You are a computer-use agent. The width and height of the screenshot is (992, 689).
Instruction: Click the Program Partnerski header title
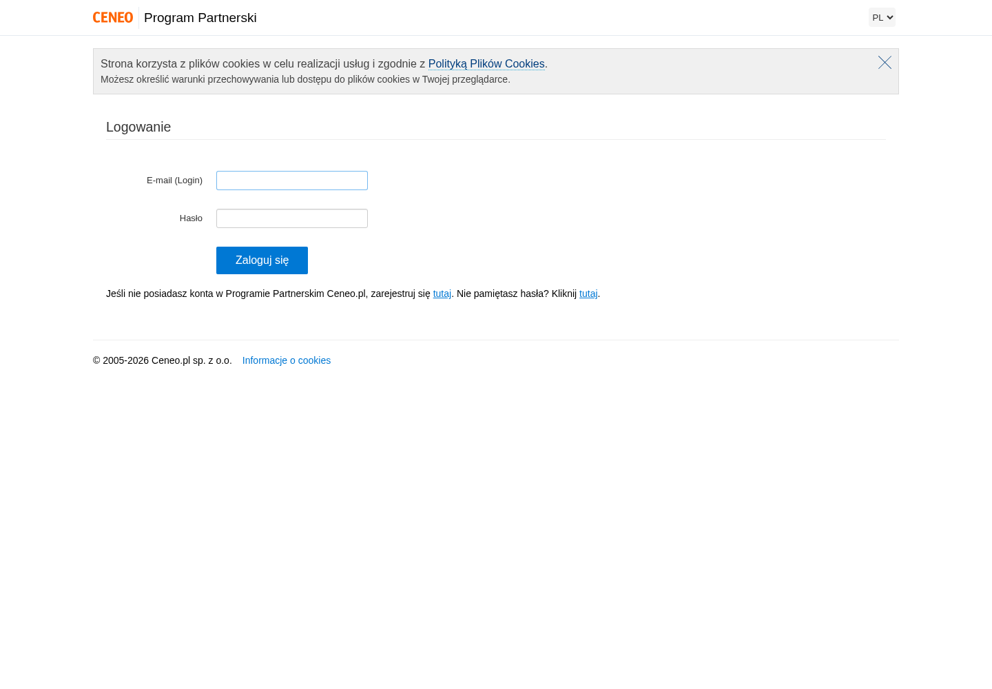pos(200,18)
